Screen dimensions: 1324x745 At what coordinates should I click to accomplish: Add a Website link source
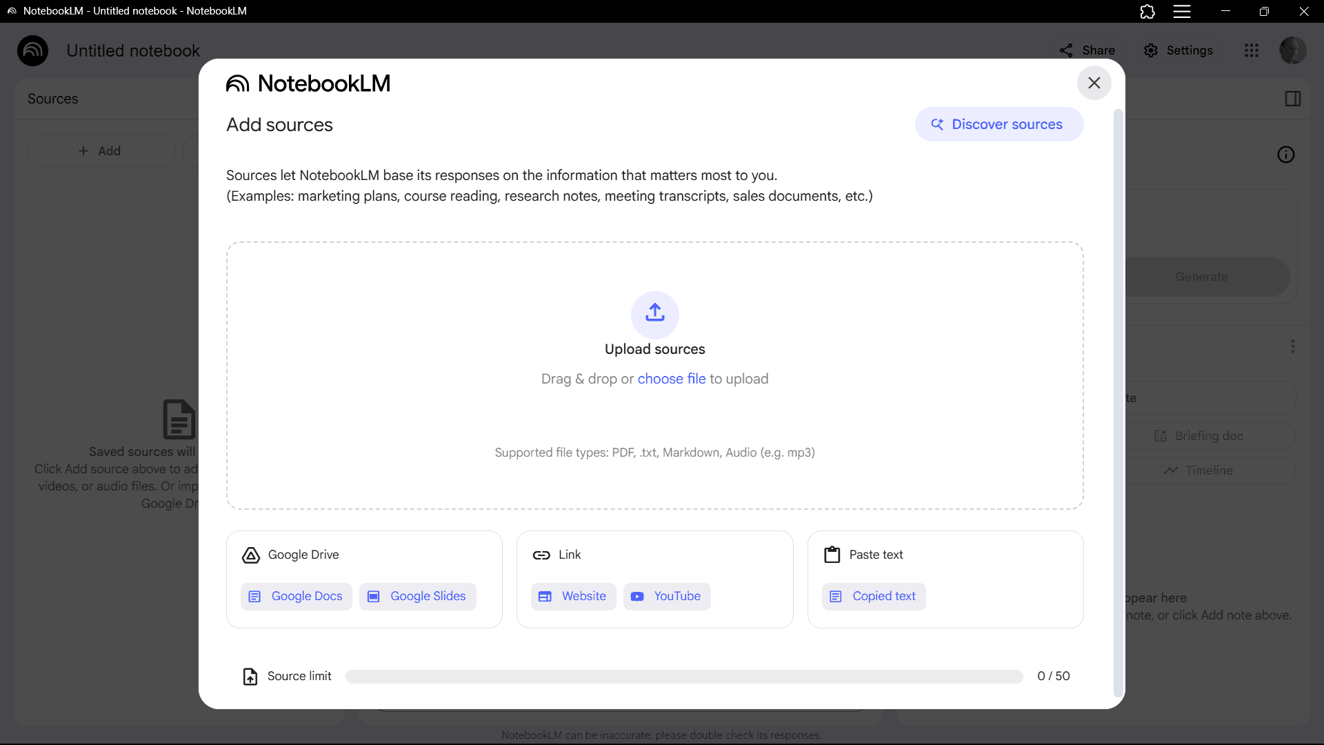(x=573, y=596)
